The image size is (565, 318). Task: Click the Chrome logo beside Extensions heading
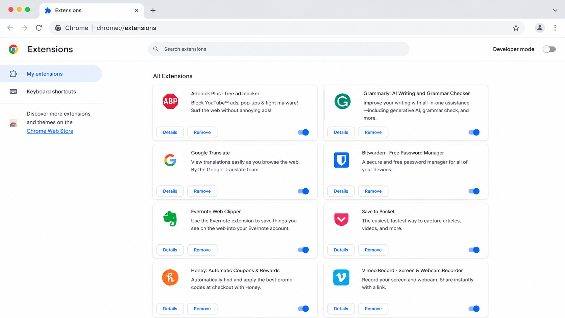coord(14,49)
